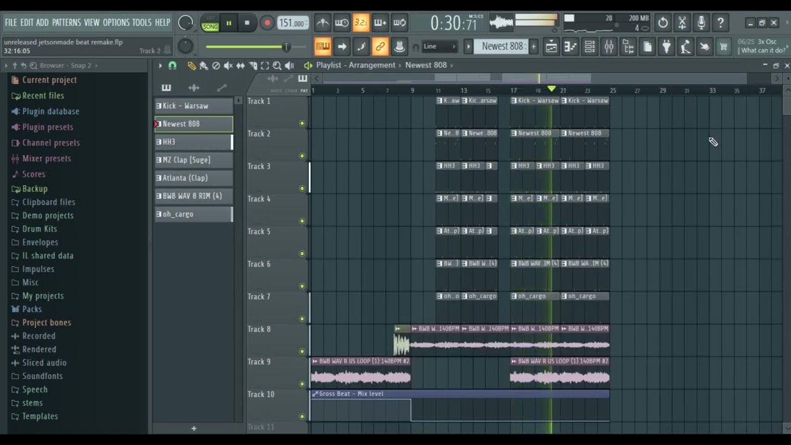The width and height of the screenshot is (791, 445).
Task: Open the OPTIONS menu
Action: tap(116, 23)
